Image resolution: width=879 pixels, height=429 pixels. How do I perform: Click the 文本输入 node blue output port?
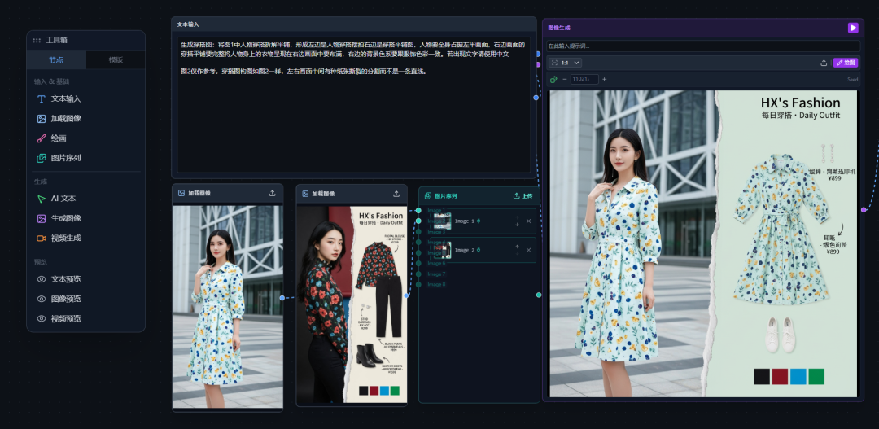pos(536,98)
